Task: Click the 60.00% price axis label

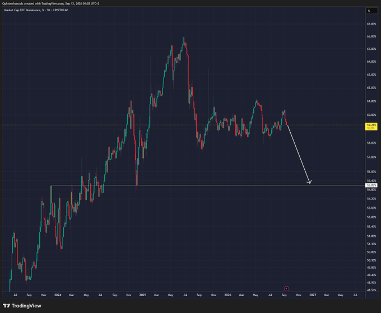Action: click(371, 115)
